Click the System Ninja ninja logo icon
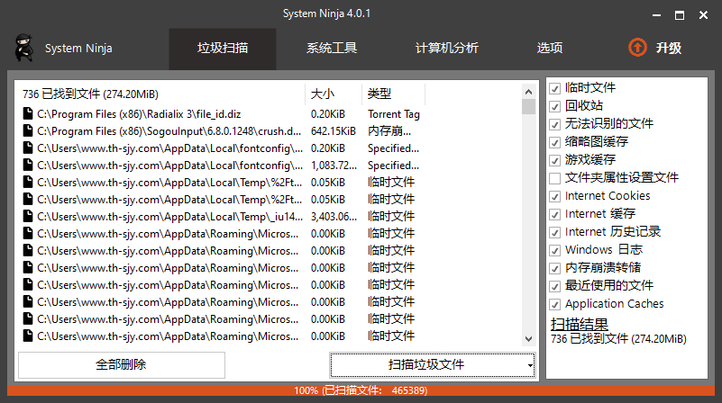 [x=23, y=48]
